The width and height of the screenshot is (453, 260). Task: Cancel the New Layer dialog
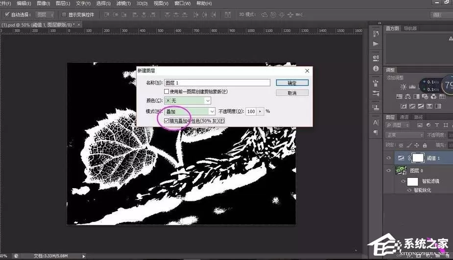[292, 93]
